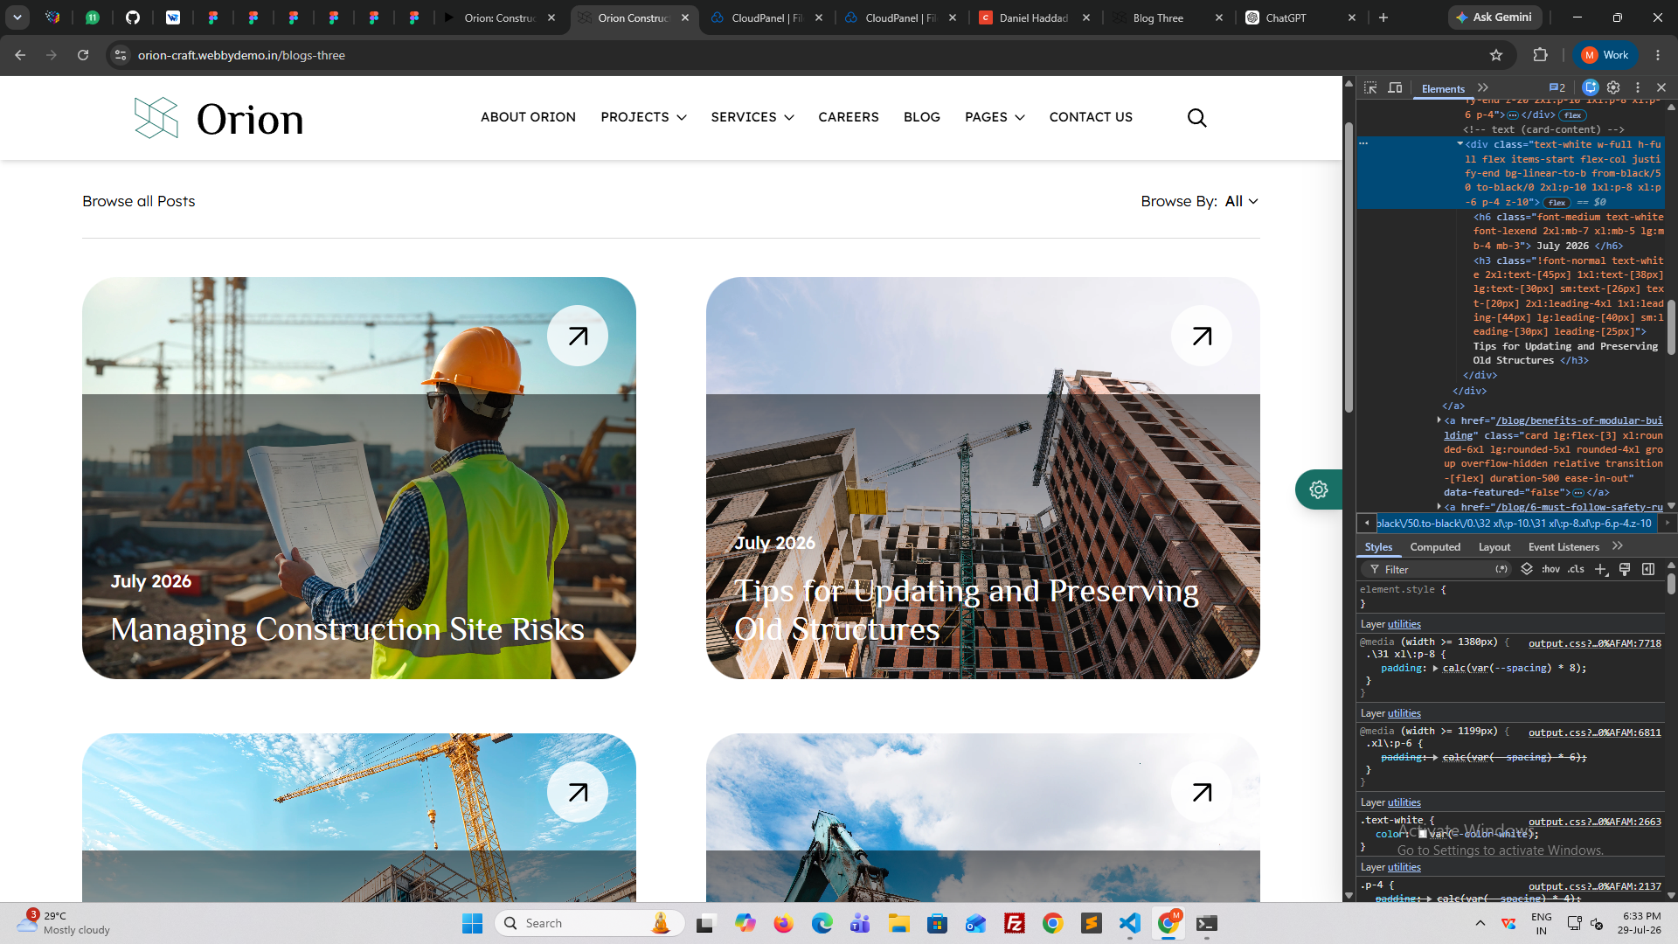The image size is (1678, 944).
Task: Collapse the selected div node
Action: 1460,144
